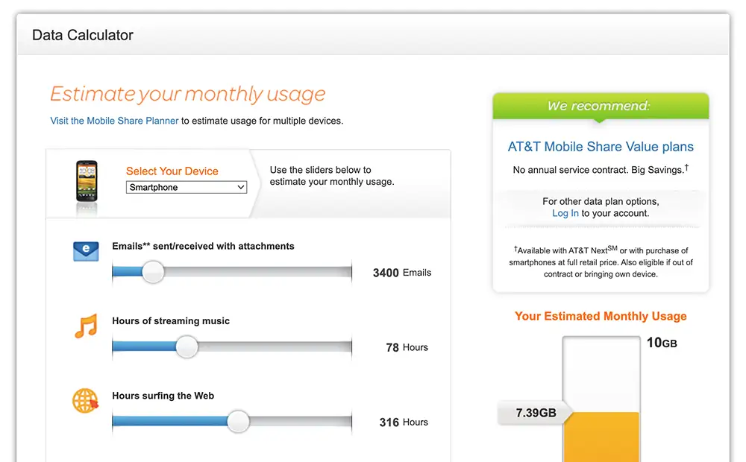Open the Select Your Device dropdown
The width and height of the screenshot is (746, 462).
pos(186,187)
